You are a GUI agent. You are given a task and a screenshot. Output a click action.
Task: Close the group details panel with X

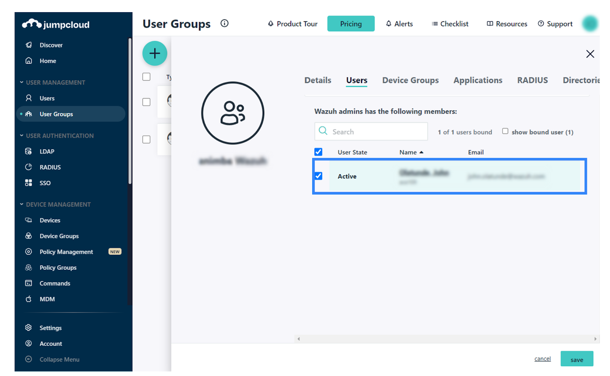pos(590,54)
